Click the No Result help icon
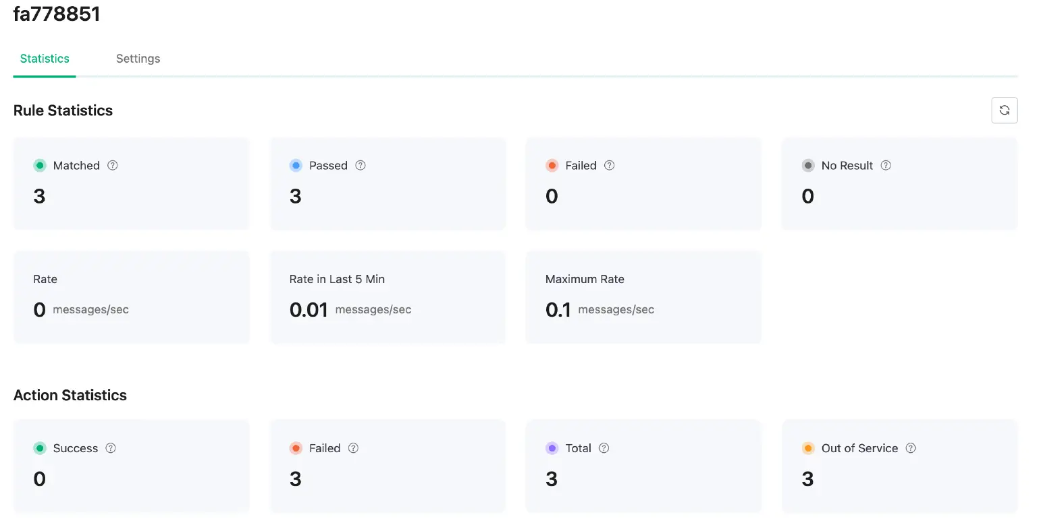Viewport: 1037px width, 529px height. point(885,165)
